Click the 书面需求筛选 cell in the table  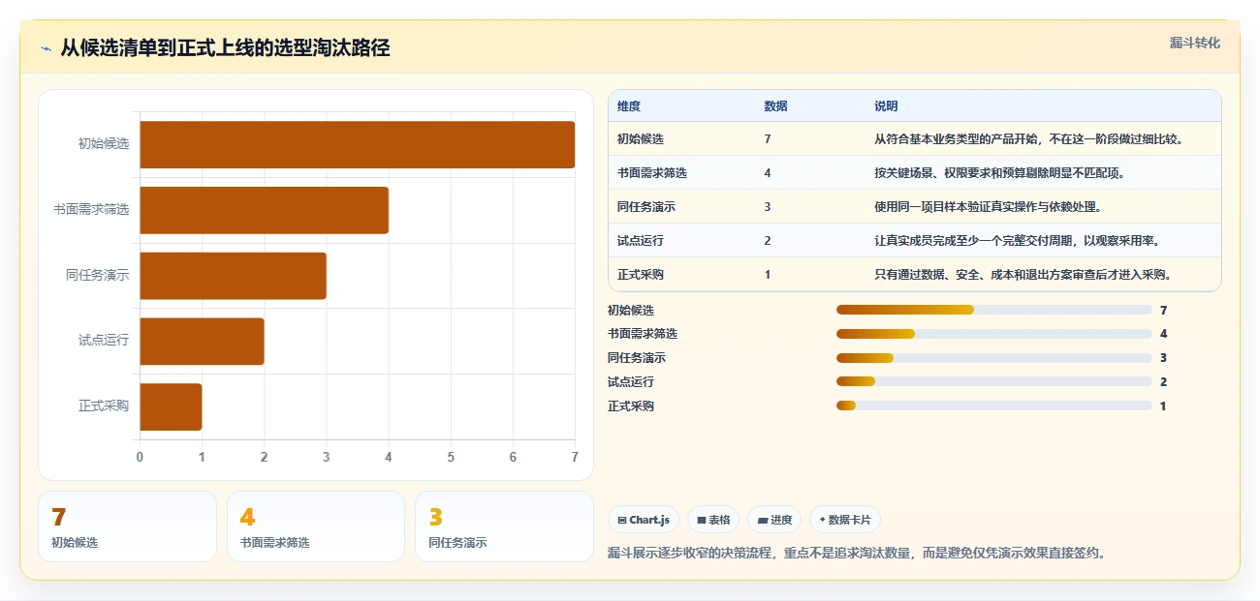coord(652,173)
